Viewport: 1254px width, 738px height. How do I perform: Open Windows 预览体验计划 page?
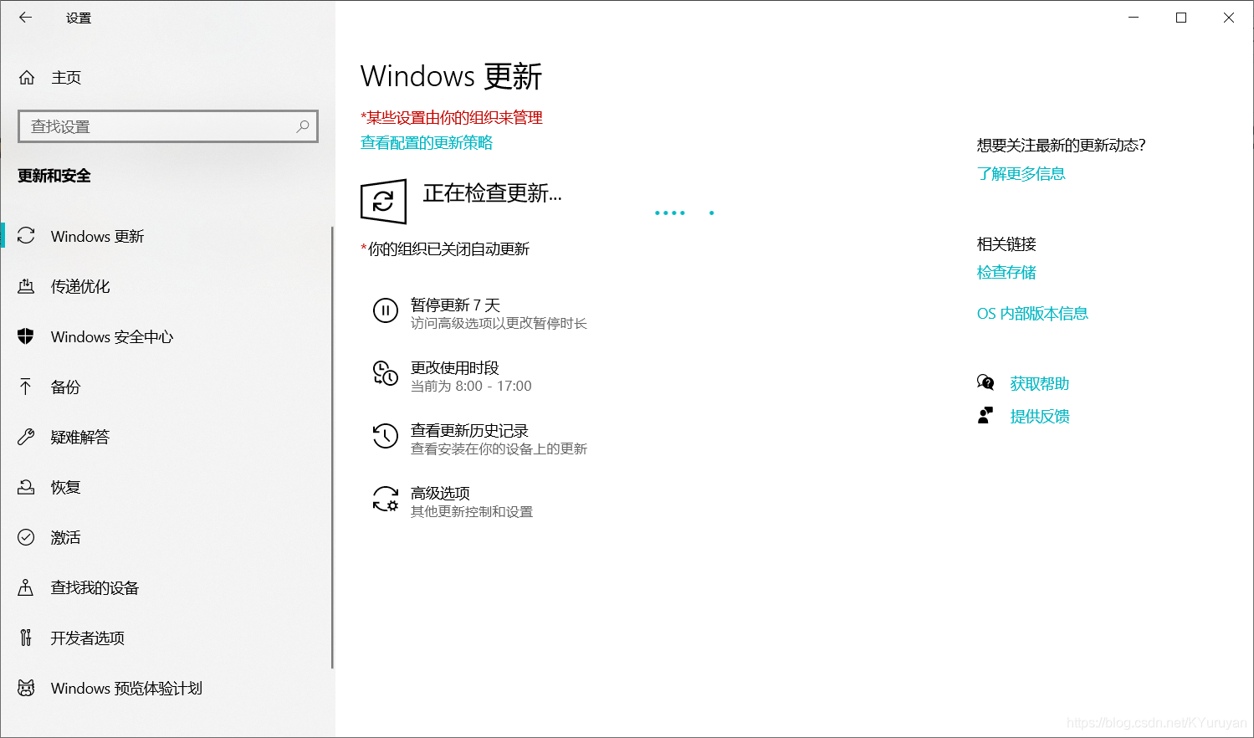pyautogui.click(x=166, y=688)
